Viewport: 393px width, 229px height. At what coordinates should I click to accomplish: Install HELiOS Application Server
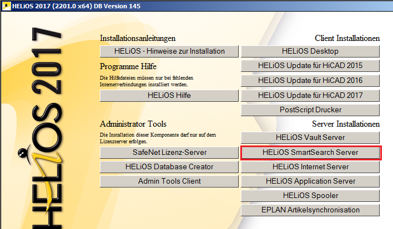pyautogui.click(x=310, y=181)
